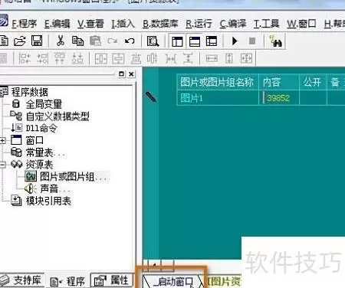
Task: Click the Open file folder icon
Action: coord(20,41)
